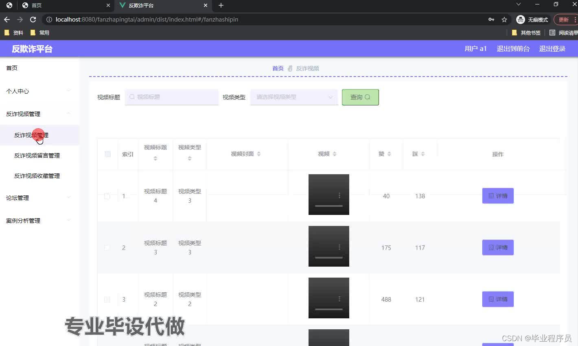The height and width of the screenshot is (346, 578).
Task: Click 退出到前台 in the header
Action: pos(513,49)
